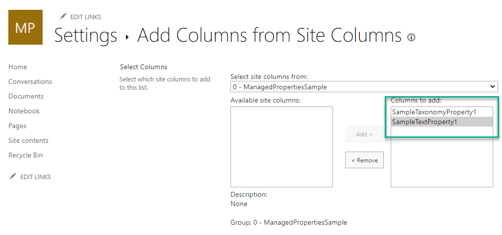Screen dimensions: 502x235
Task: Click the pencil icon above the page title
Action: (x=63, y=17)
